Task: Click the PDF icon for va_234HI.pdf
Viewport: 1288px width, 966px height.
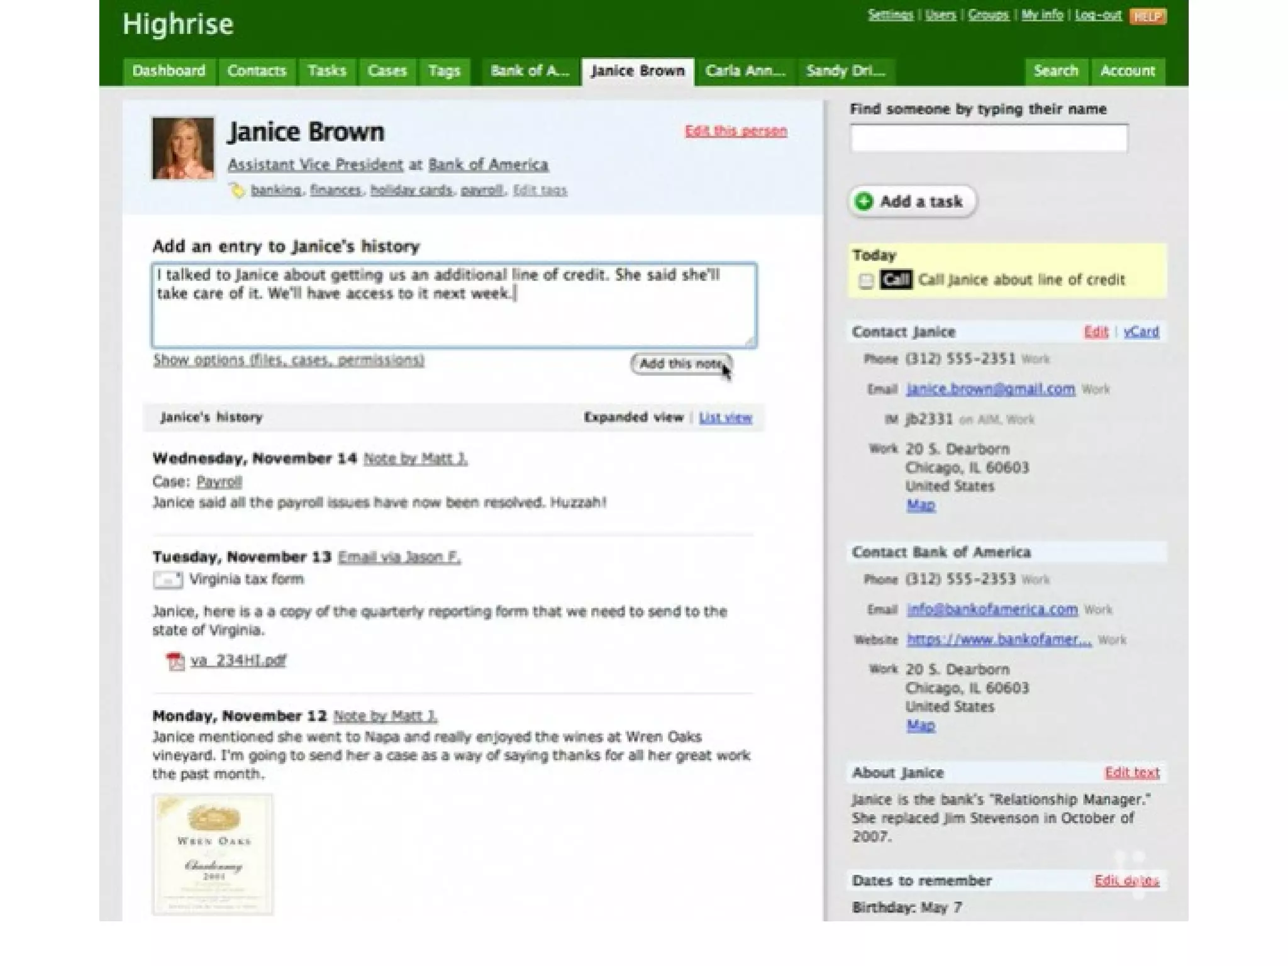Action: (175, 661)
